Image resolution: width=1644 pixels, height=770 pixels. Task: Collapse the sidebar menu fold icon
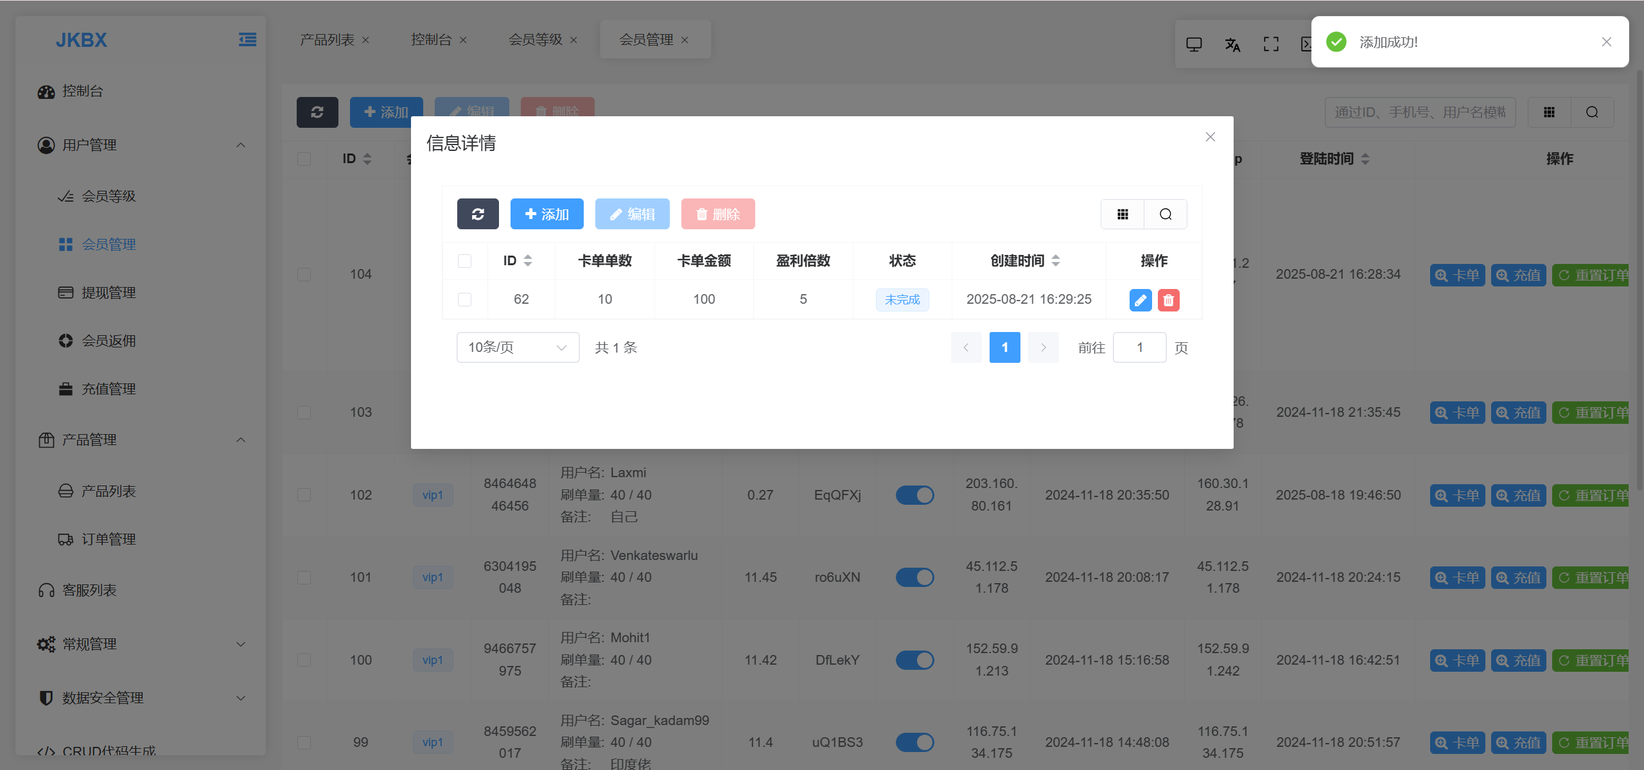point(247,40)
